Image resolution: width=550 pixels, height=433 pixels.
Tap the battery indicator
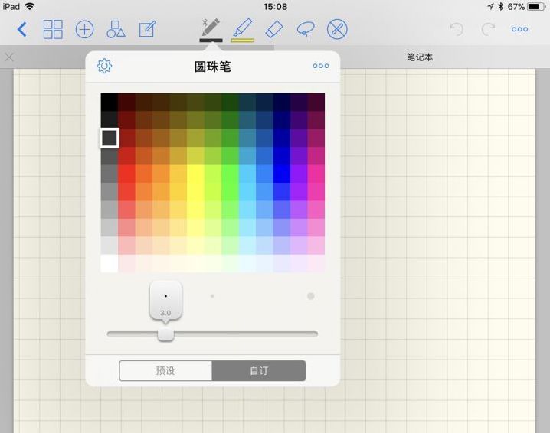pyautogui.click(x=536, y=6)
